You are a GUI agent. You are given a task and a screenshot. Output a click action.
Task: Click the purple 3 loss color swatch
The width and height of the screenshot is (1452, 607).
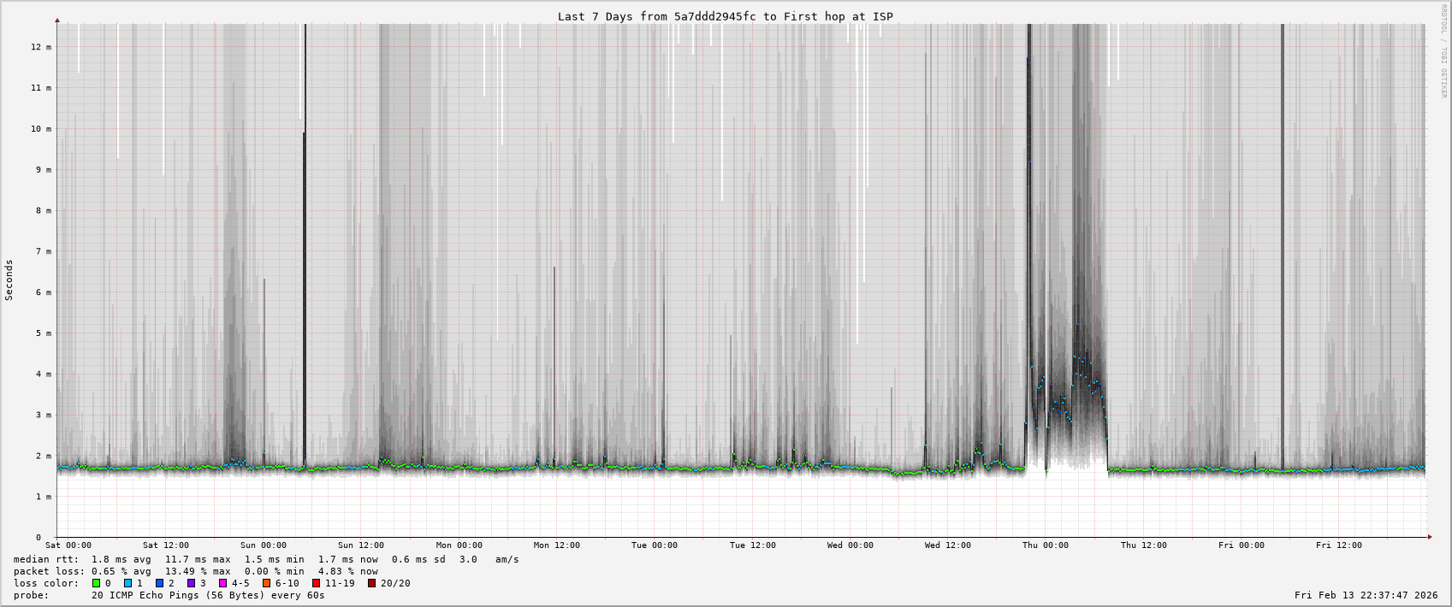(191, 583)
